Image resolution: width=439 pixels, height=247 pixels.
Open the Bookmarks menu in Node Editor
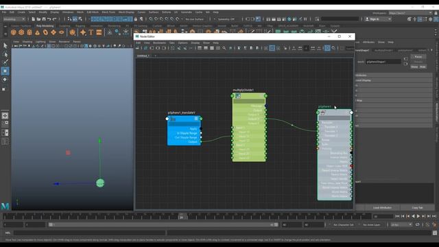pos(159,43)
